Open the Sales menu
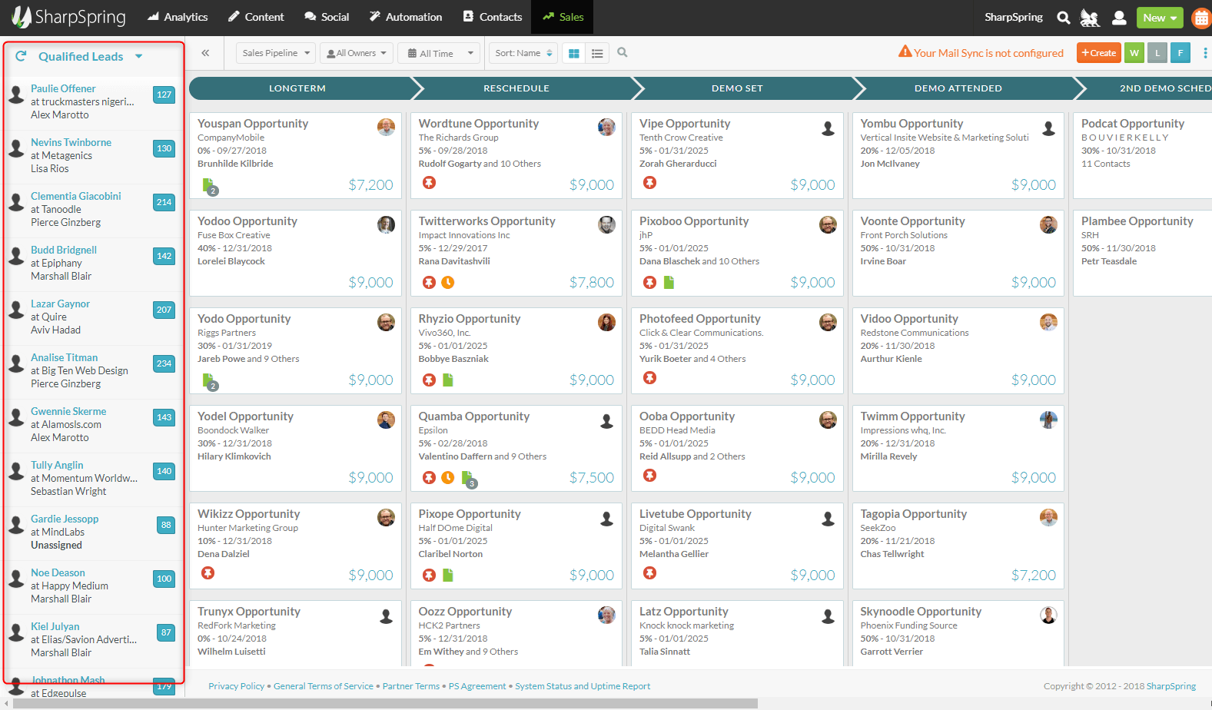1212x710 pixels. coord(563,17)
